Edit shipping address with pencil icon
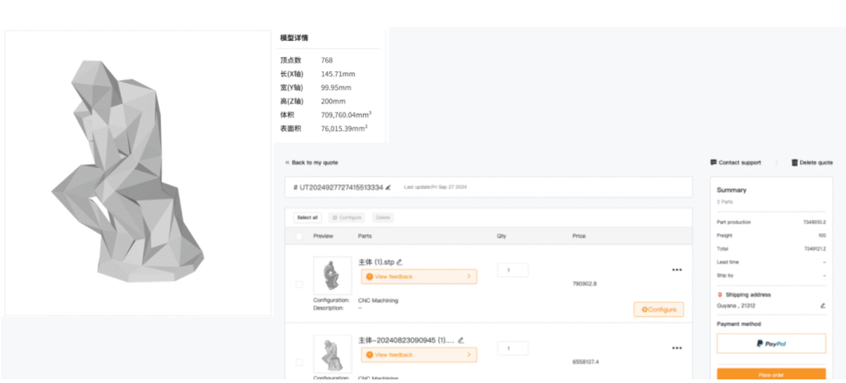The image size is (846, 383). coord(823,306)
